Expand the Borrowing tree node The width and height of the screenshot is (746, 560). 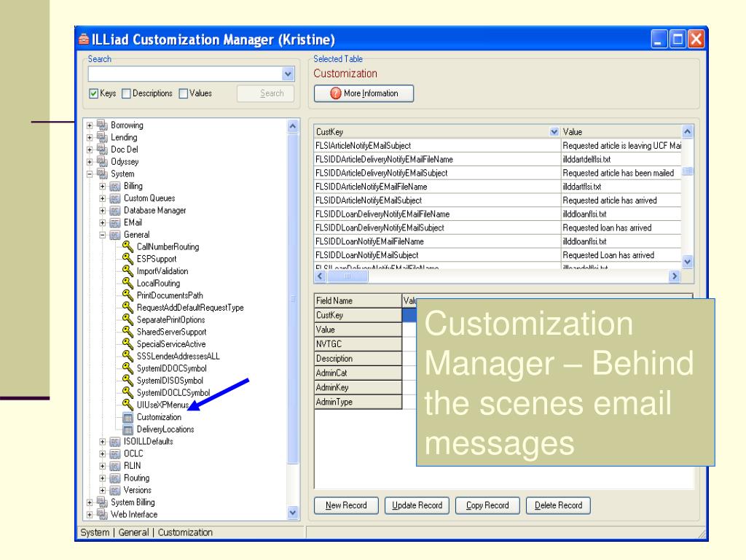tap(90, 125)
